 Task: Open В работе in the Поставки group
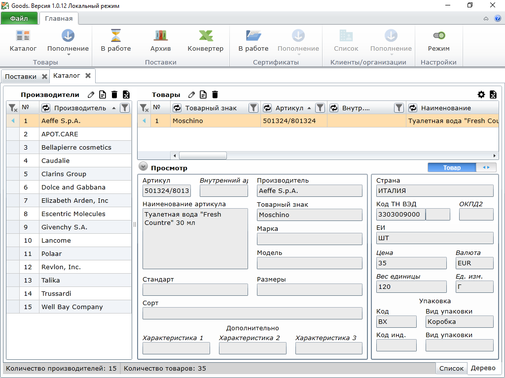115,40
